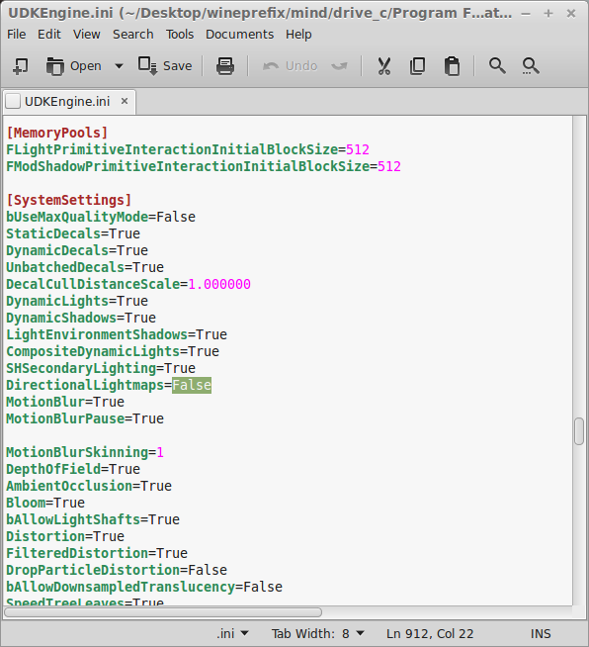Click the document icon on UDKEngine.ini tab

(13, 101)
